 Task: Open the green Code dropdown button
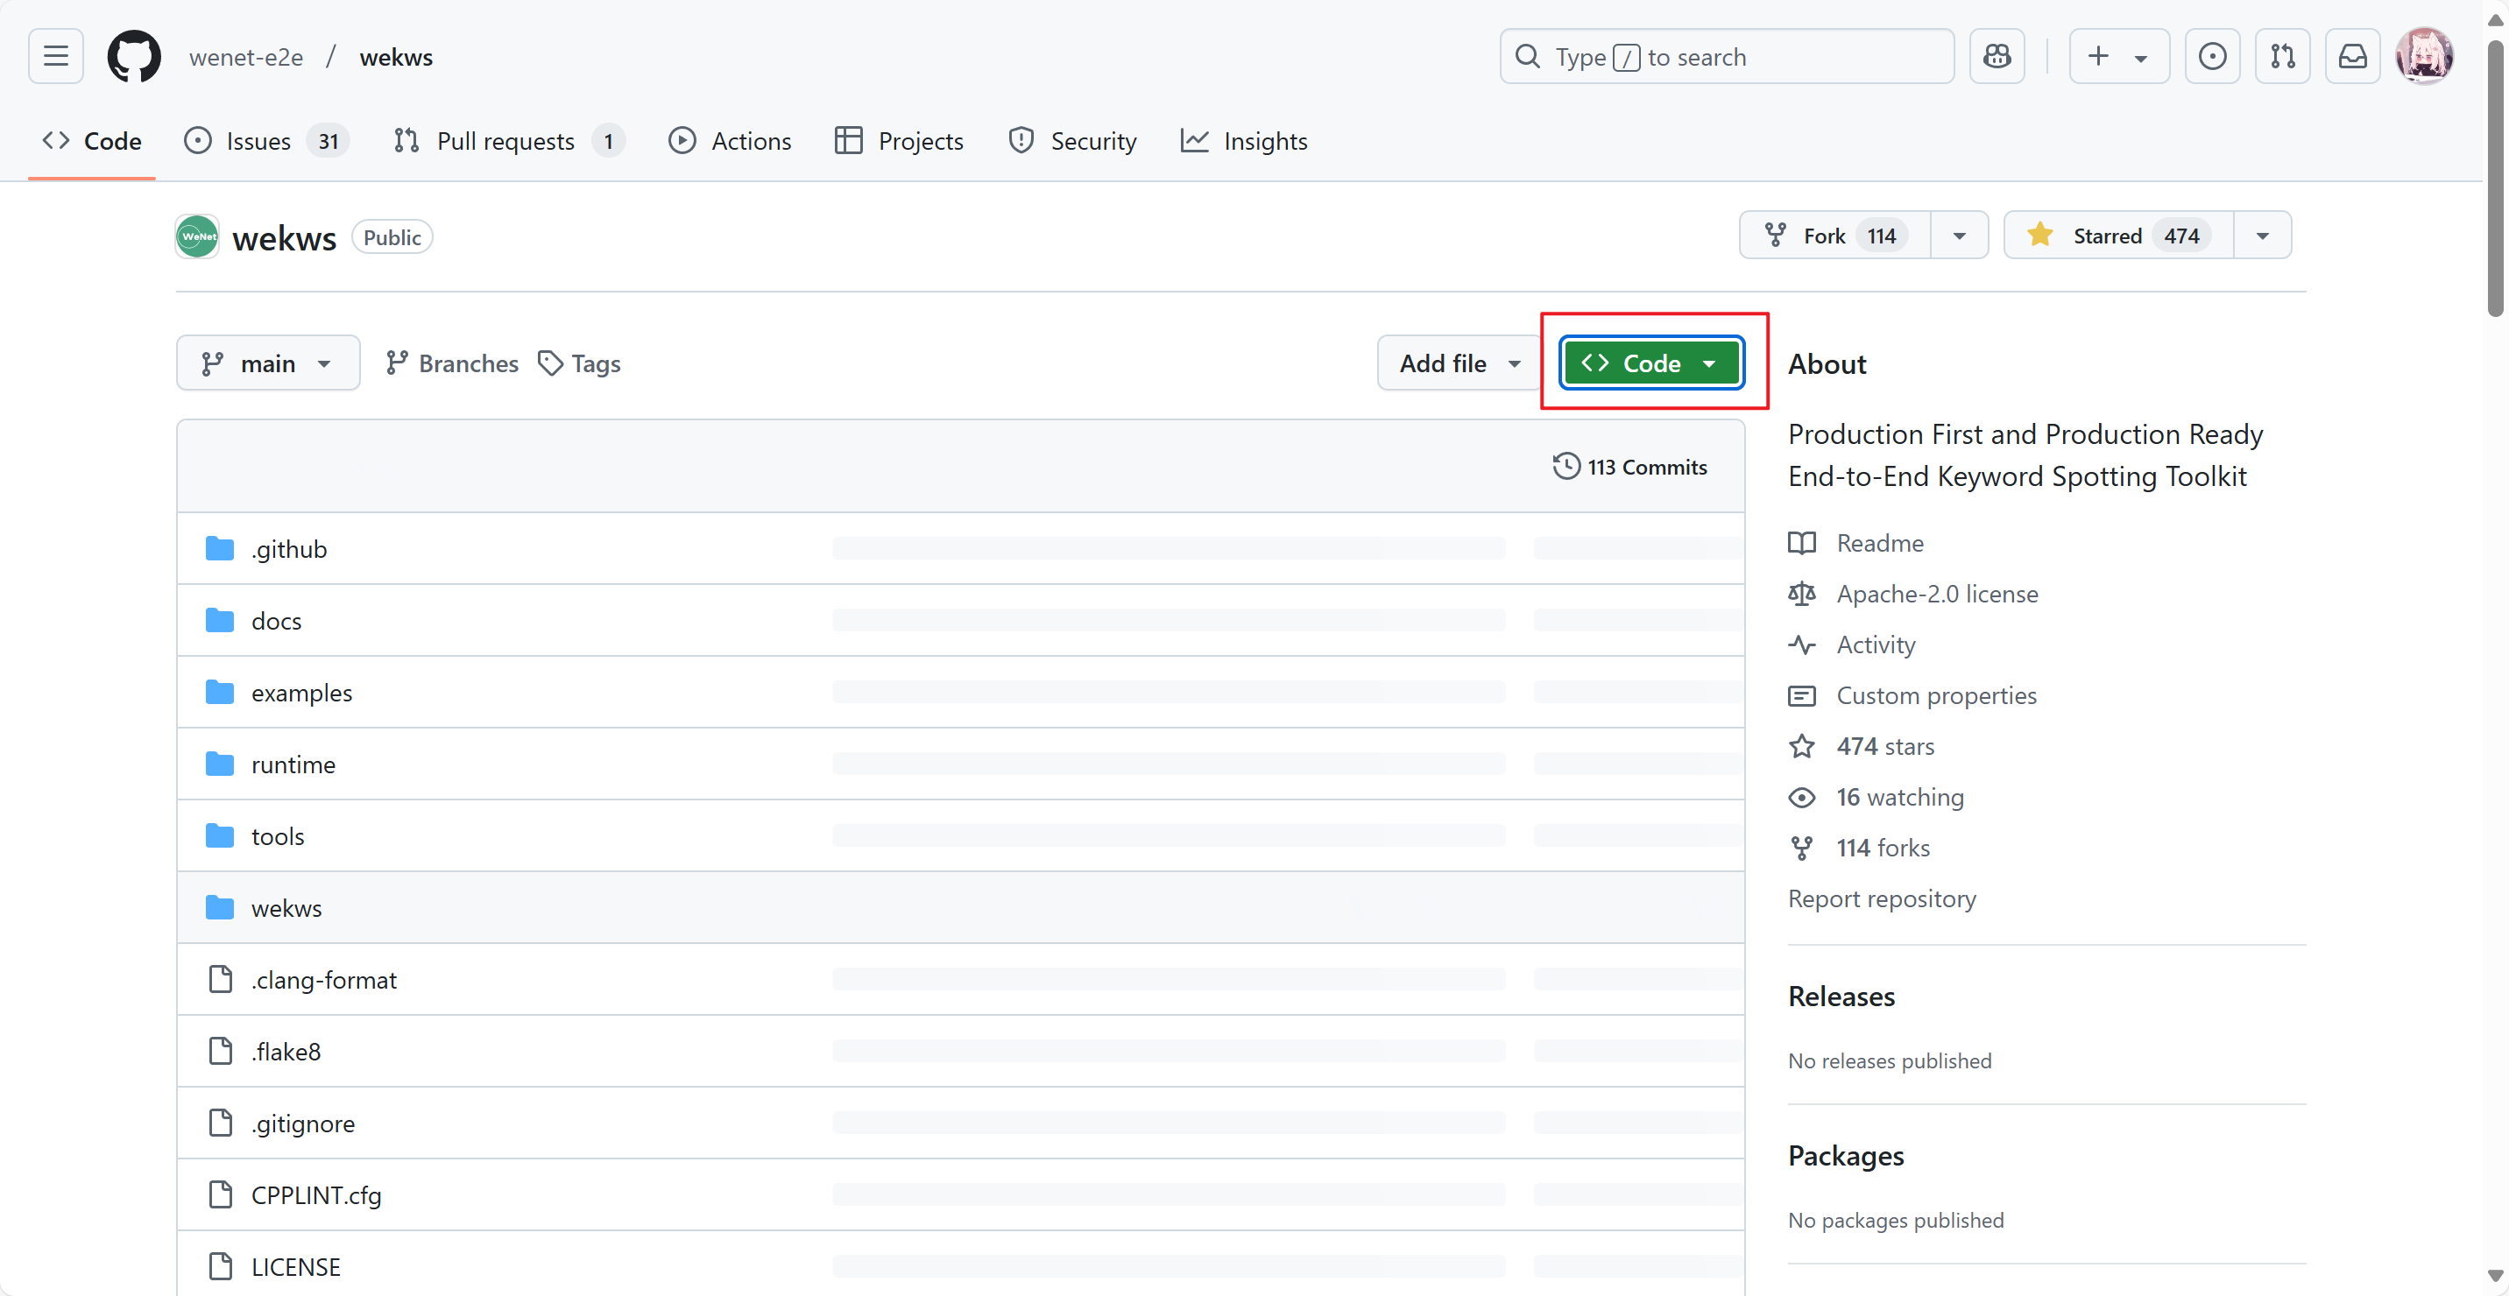coord(1651,363)
